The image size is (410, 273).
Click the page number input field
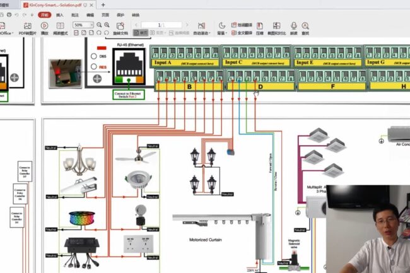(160, 25)
